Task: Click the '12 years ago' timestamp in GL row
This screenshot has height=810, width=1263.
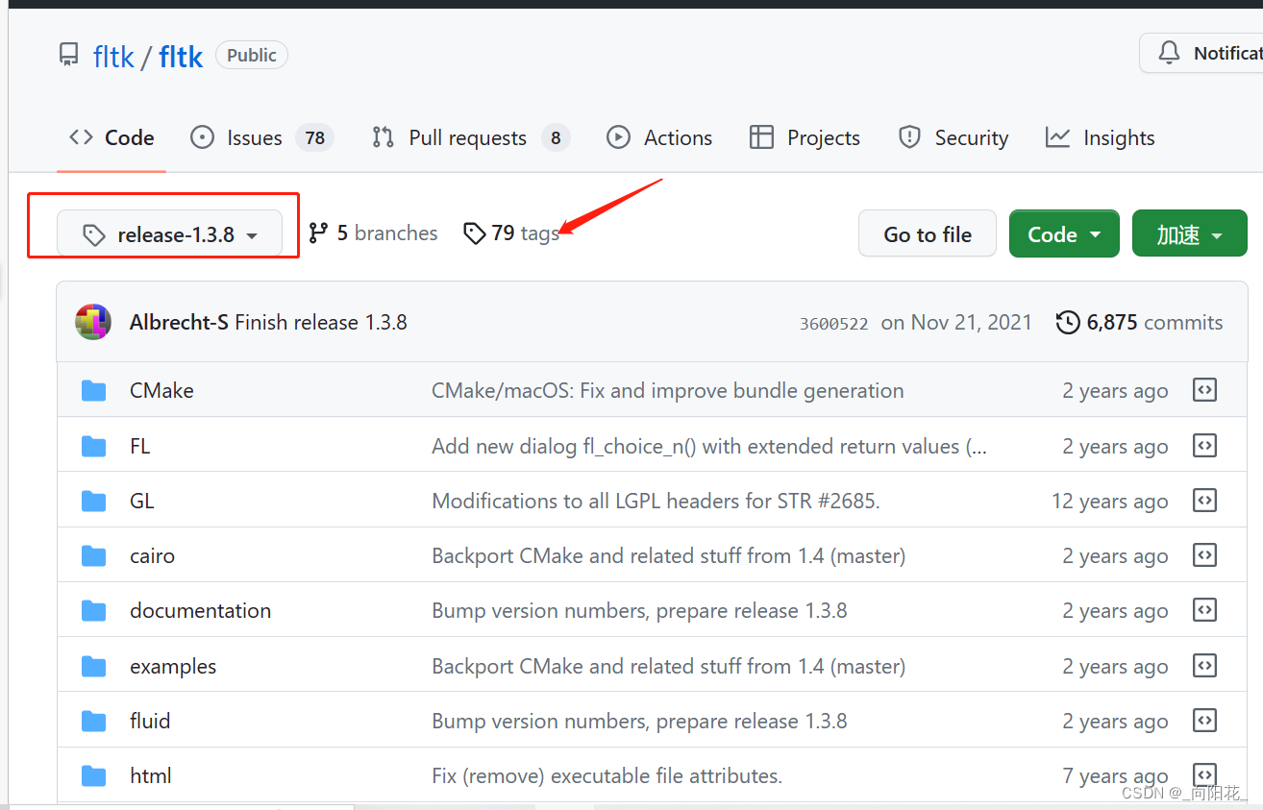Action: click(1110, 502)
